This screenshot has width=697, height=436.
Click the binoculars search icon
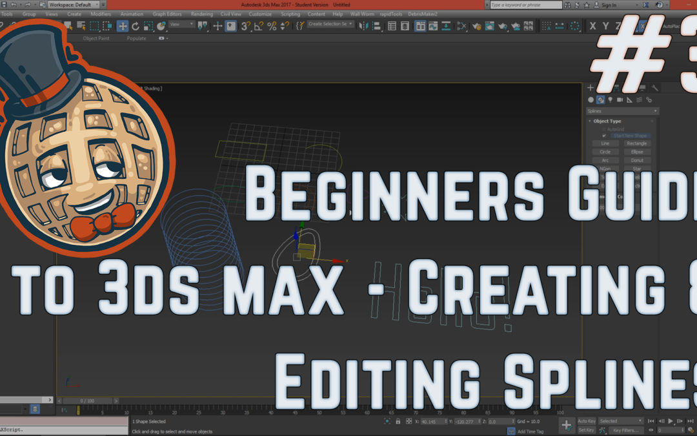click(x=568, y=5)
